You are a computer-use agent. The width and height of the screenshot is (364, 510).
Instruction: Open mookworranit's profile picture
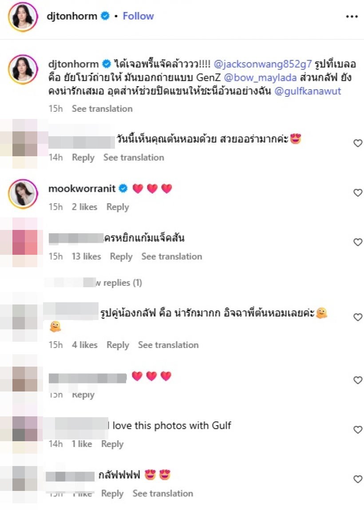point(23,194)
